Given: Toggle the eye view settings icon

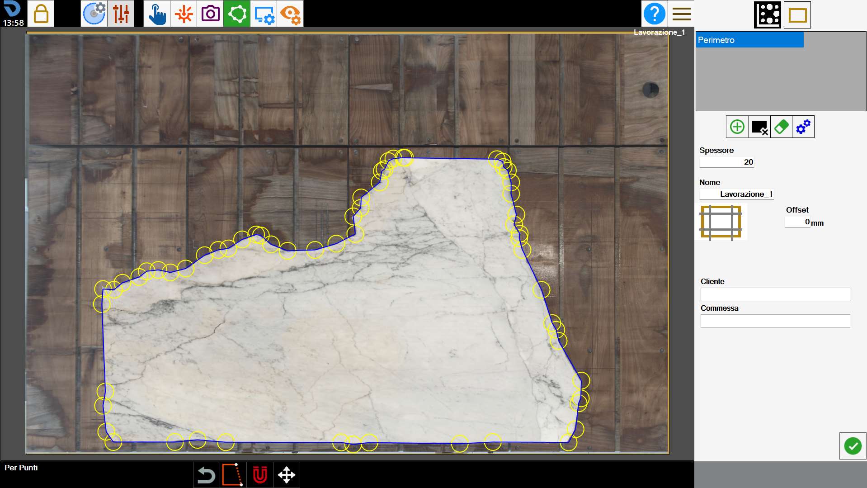Looking at the screenshot, I should 290,14.
